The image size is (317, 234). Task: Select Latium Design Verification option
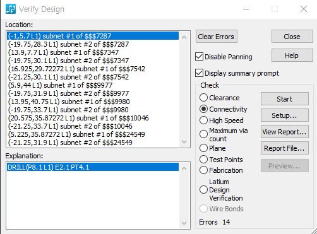coord(203,190)
